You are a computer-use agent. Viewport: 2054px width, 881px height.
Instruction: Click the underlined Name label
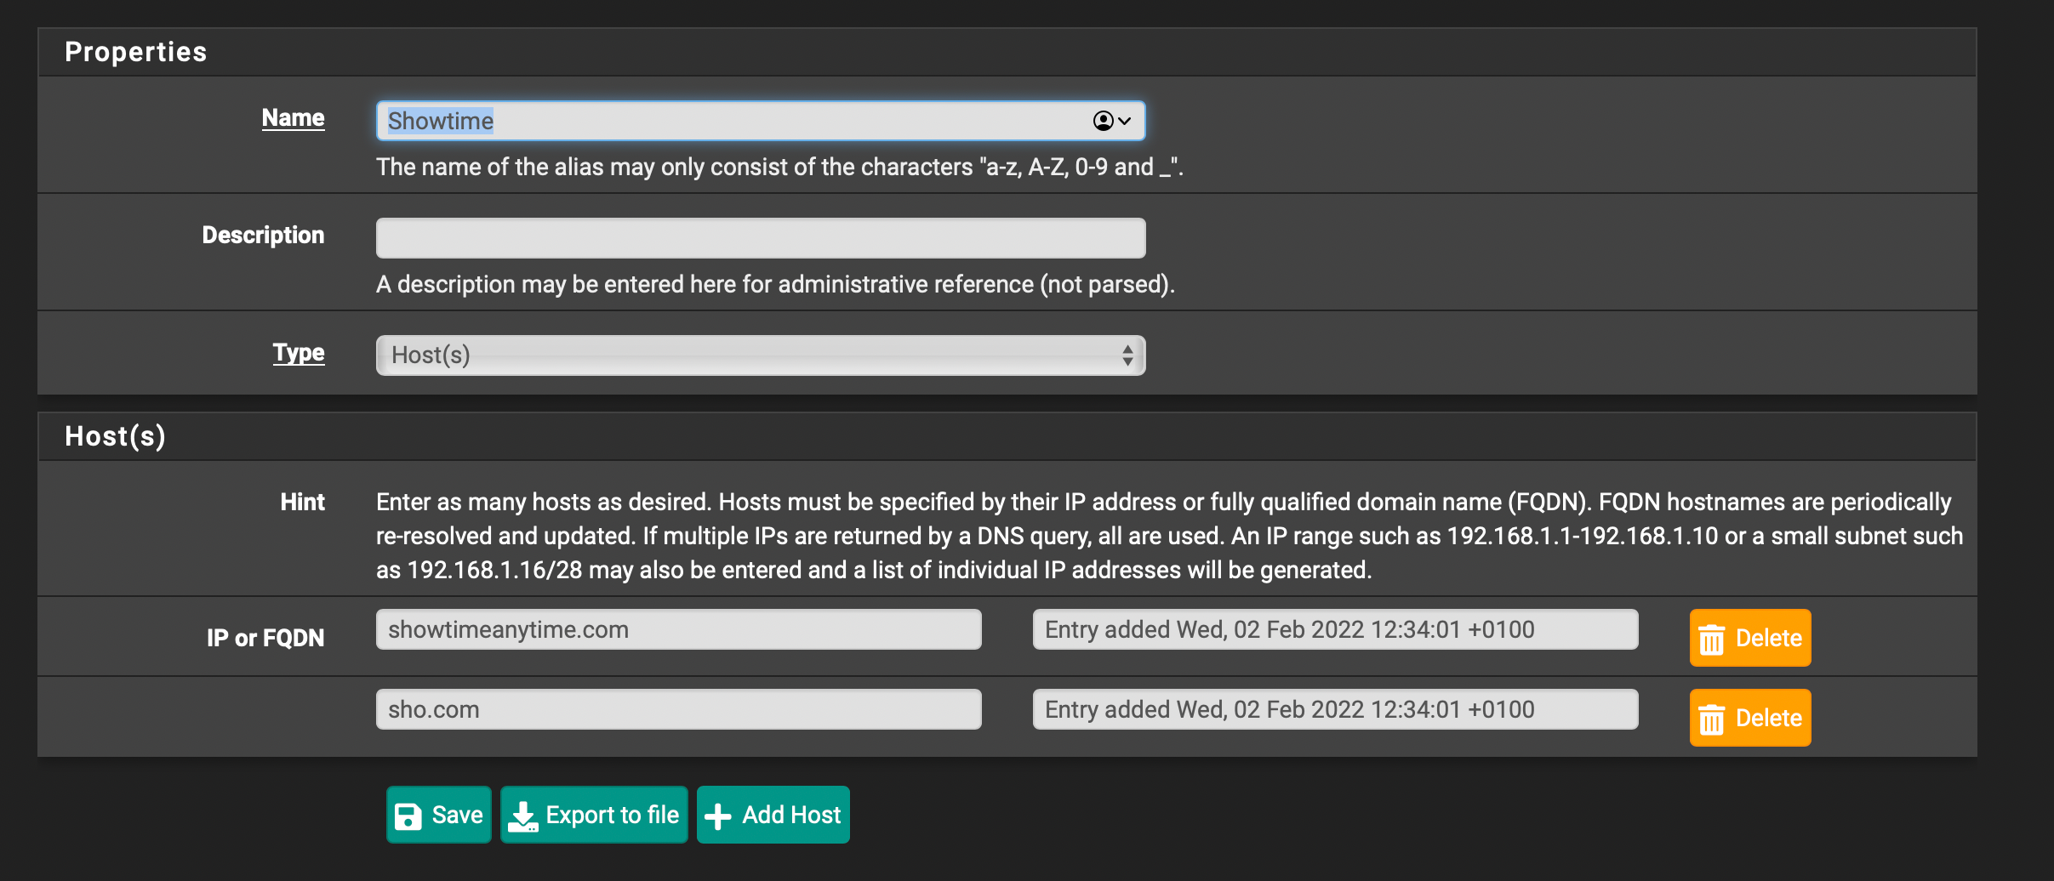pyautogui.click(x=293, y=118)
